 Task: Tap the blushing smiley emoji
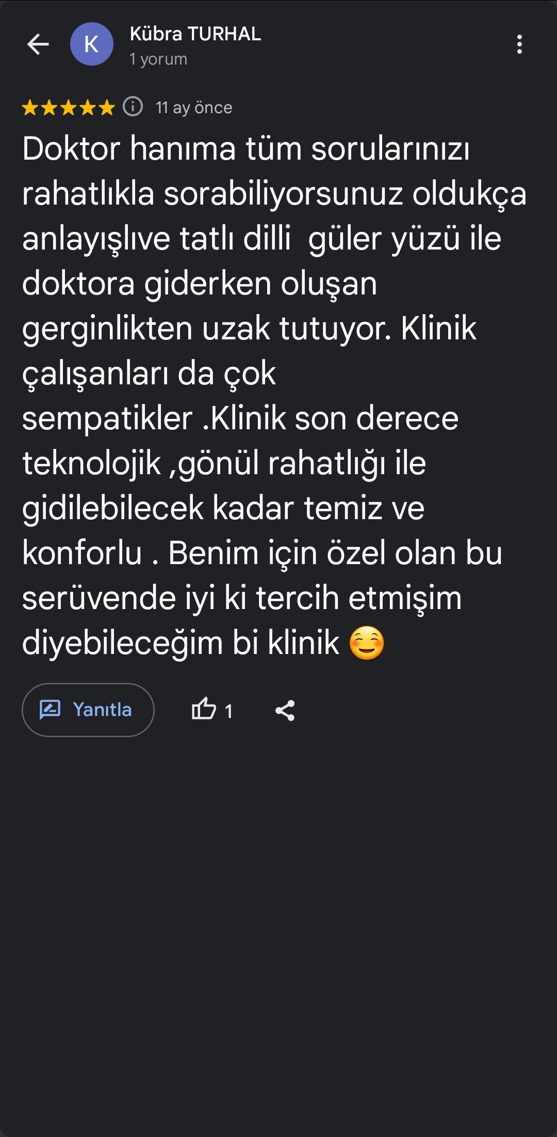click(x=367, y=643)
